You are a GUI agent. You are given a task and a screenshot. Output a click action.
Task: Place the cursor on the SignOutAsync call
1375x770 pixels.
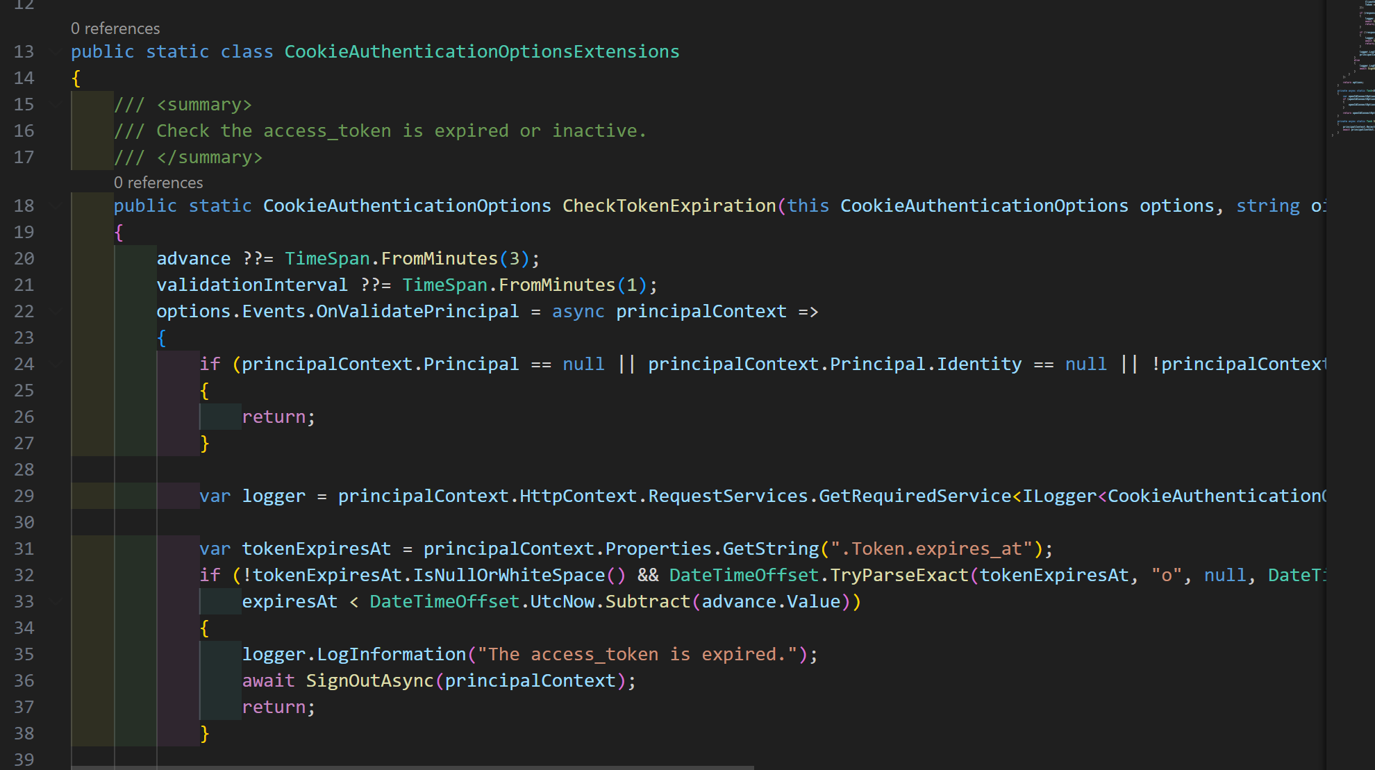369,681
